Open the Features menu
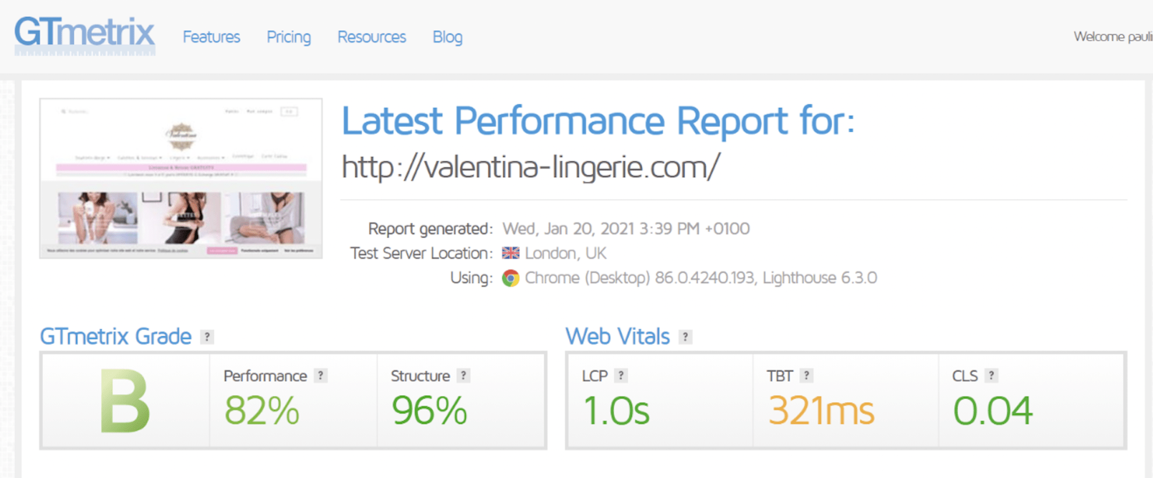The image size is (1153, 478). click(211, 37)
